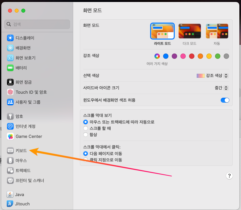Click the 트랙패드 text

tap(23, 170)
